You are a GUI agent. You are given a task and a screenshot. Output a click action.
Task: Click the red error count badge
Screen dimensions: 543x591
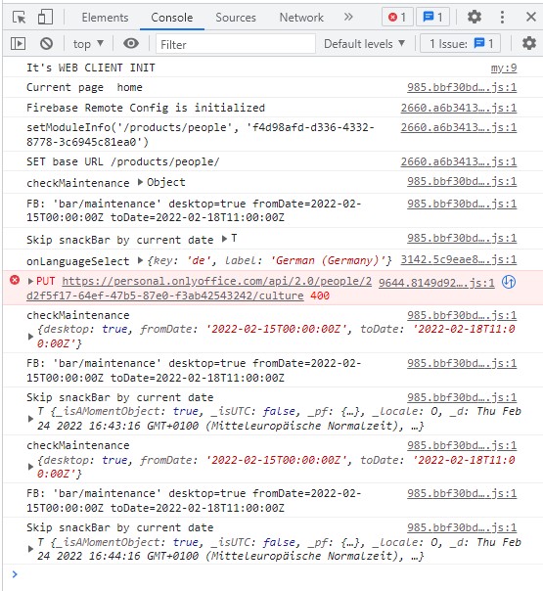[x=397, y=17]
